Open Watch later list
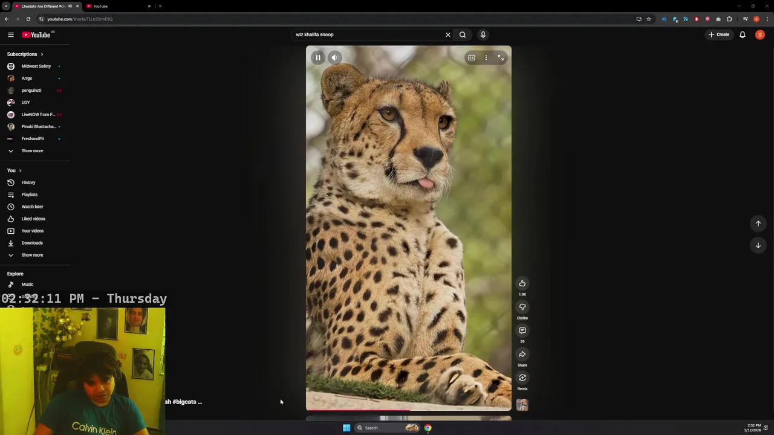Screen dimensions: 774x435 click(32, 207)
